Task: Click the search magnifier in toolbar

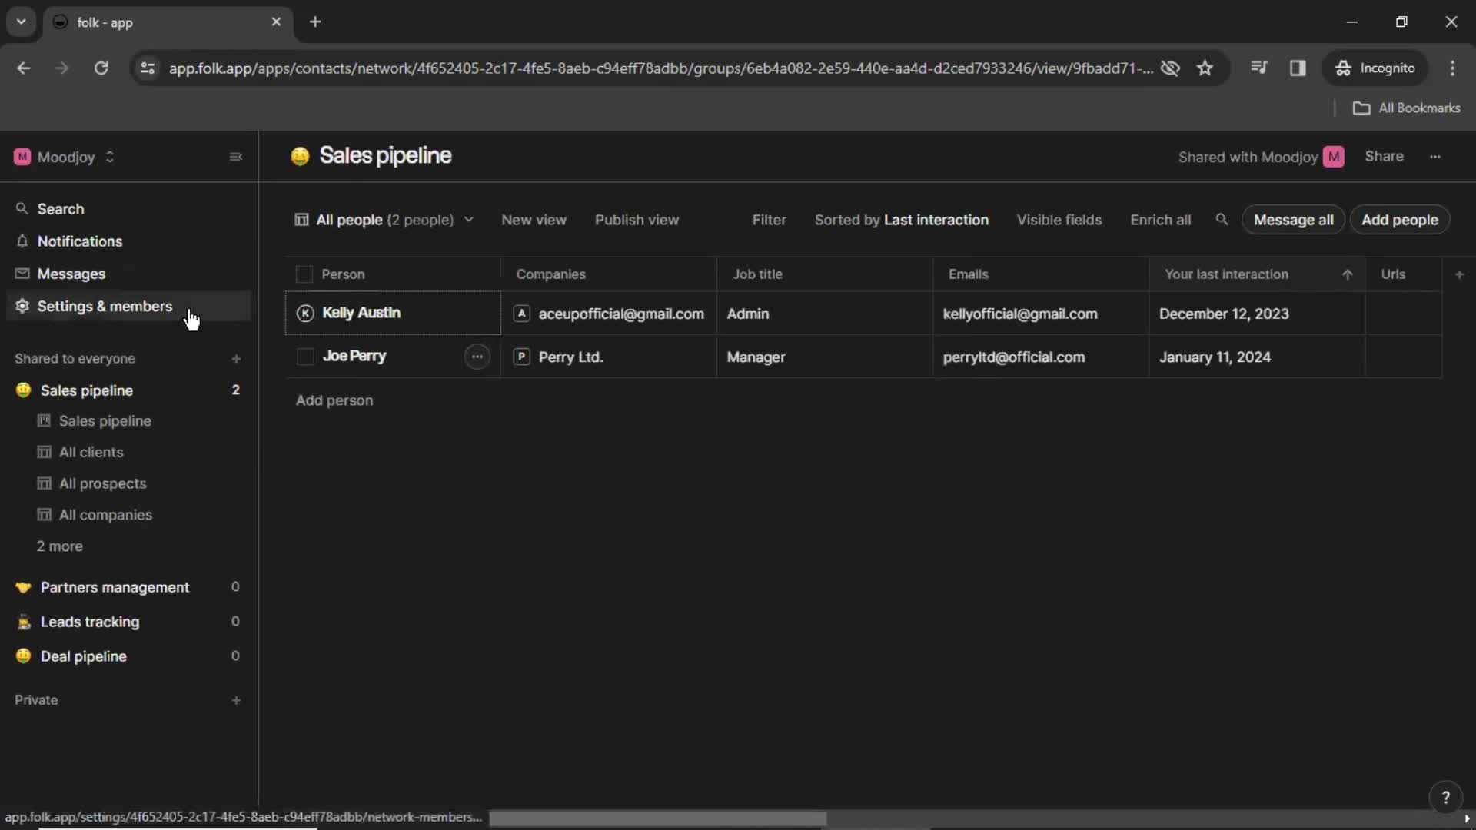Action: (1221, 219)
